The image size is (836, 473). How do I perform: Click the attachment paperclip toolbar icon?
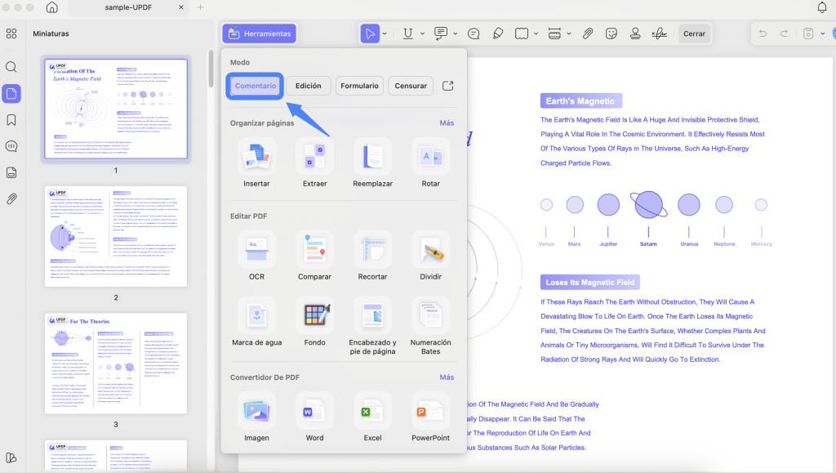(x=588, y=33)
